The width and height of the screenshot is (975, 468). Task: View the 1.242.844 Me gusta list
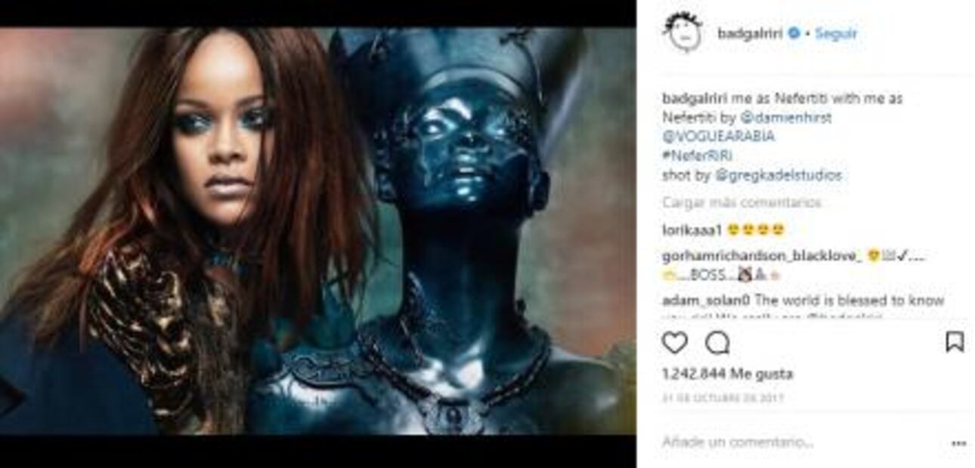(x=727, y=374)
